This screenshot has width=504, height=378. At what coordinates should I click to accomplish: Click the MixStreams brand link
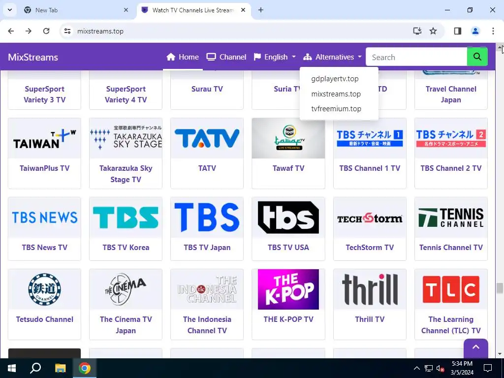pyautogui.click(x=33, y=57)
